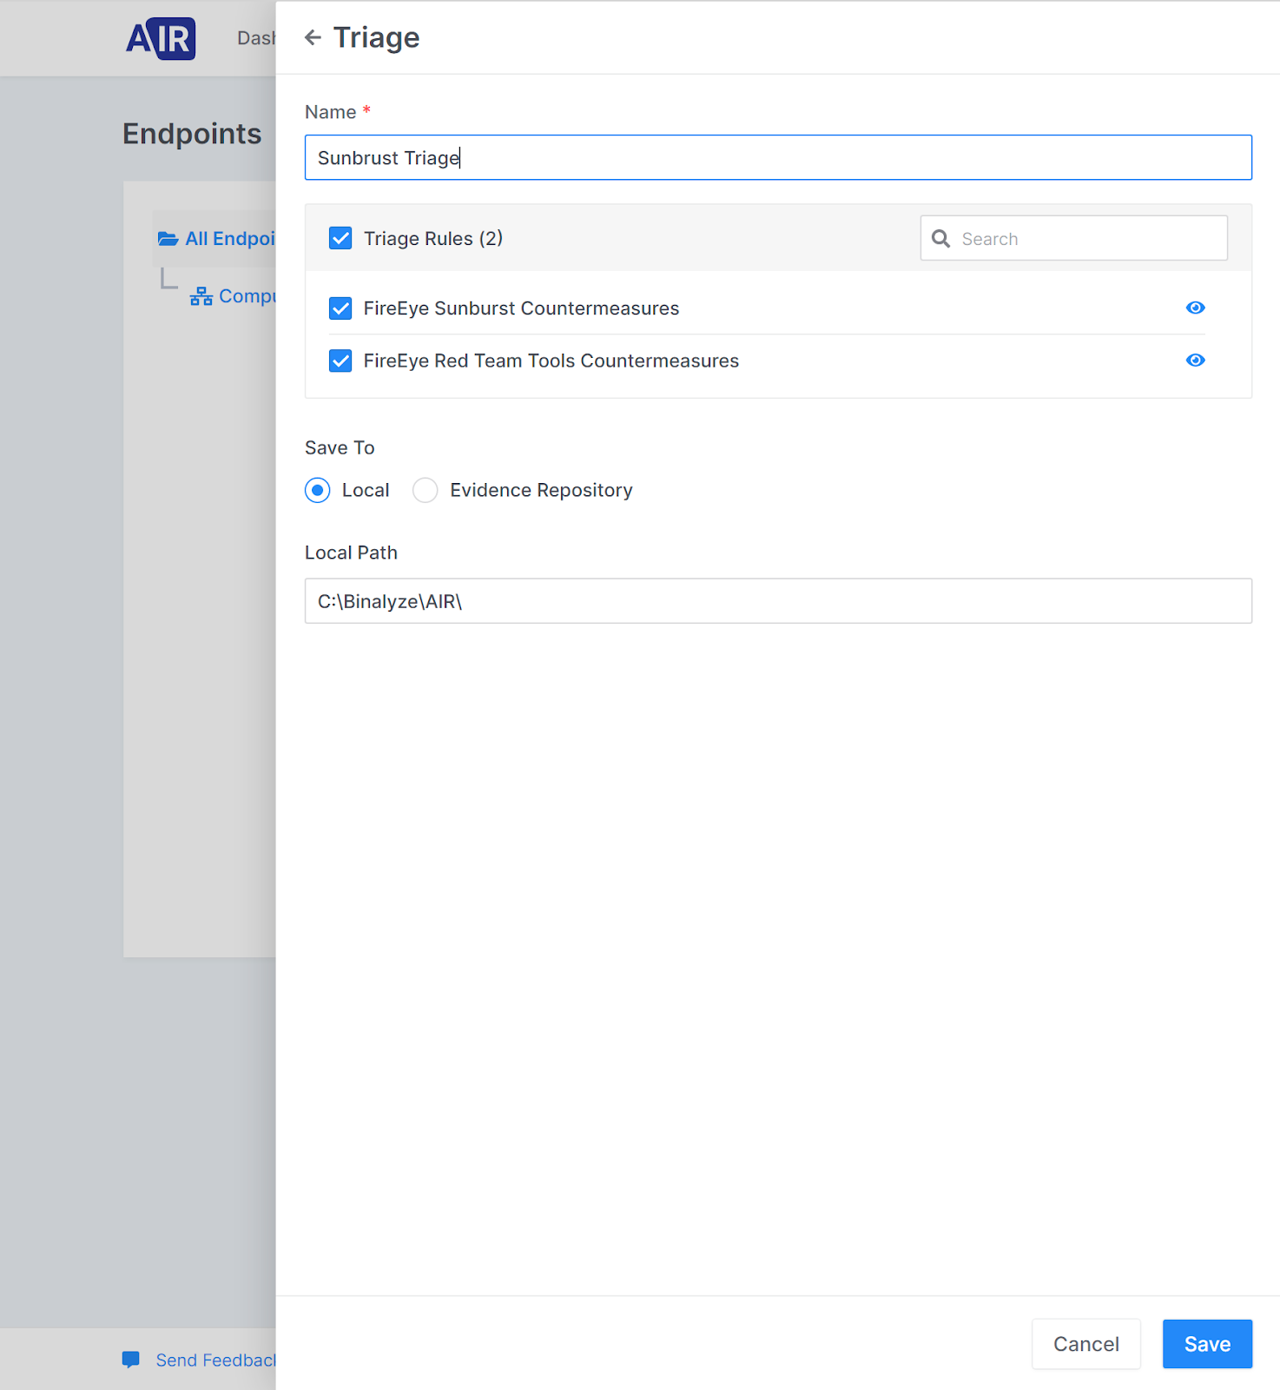Click the Computers network icon

pyautogui.click(x=201, y=297)
